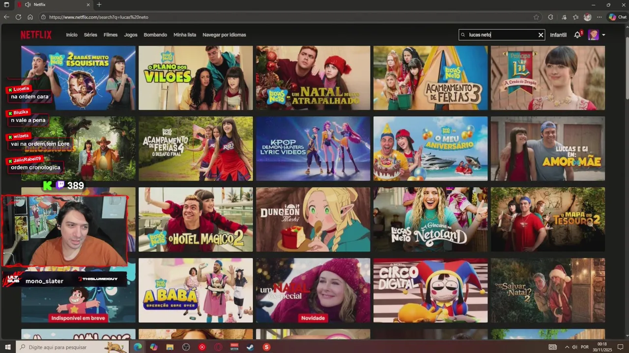Open Quem Vai Salvar o Natal 2
Screen dimensions: 629x353
click(548, 290)
